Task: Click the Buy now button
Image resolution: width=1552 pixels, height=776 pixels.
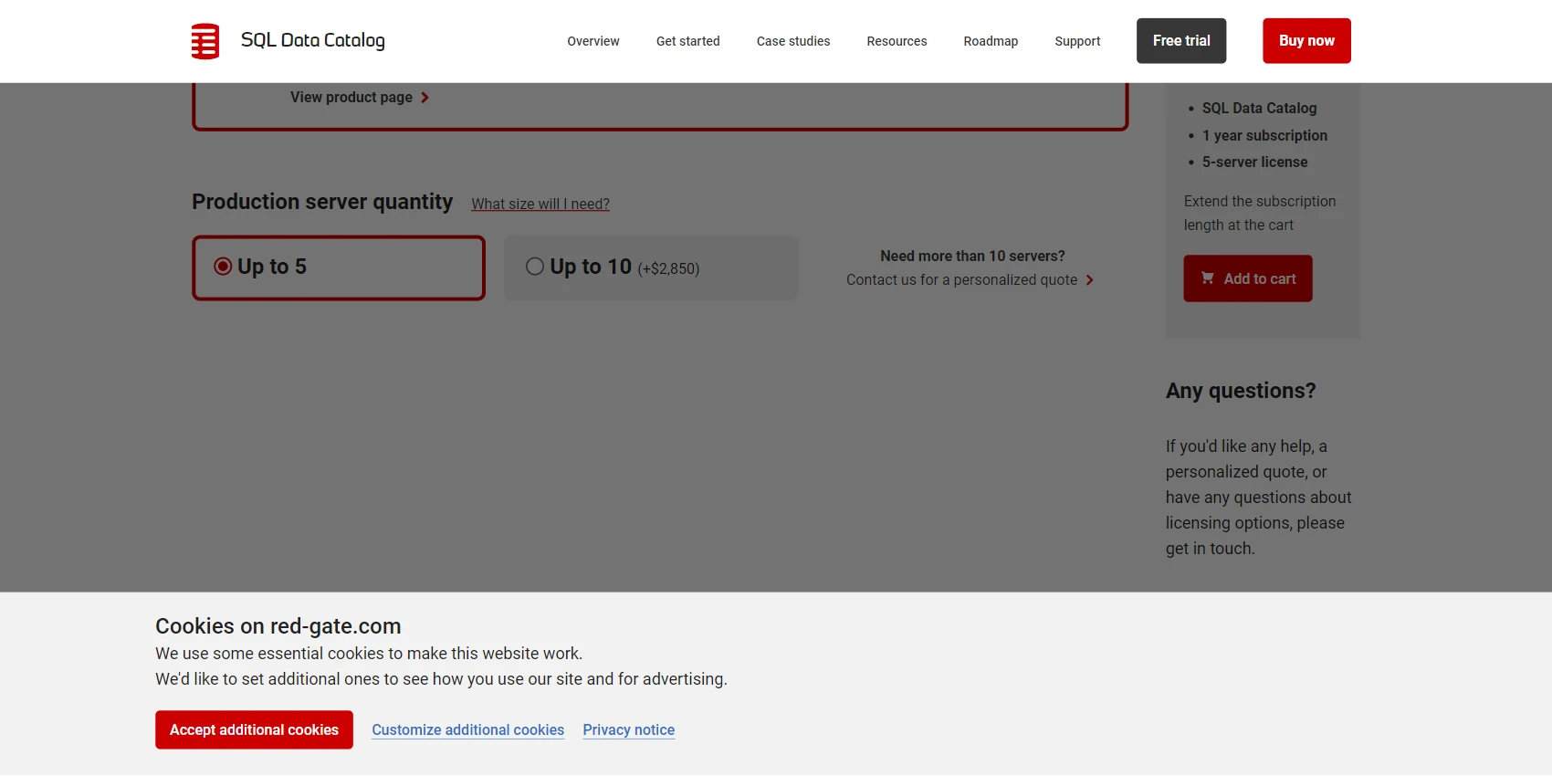Action: pyautogui.click(x=1306, y=41)
